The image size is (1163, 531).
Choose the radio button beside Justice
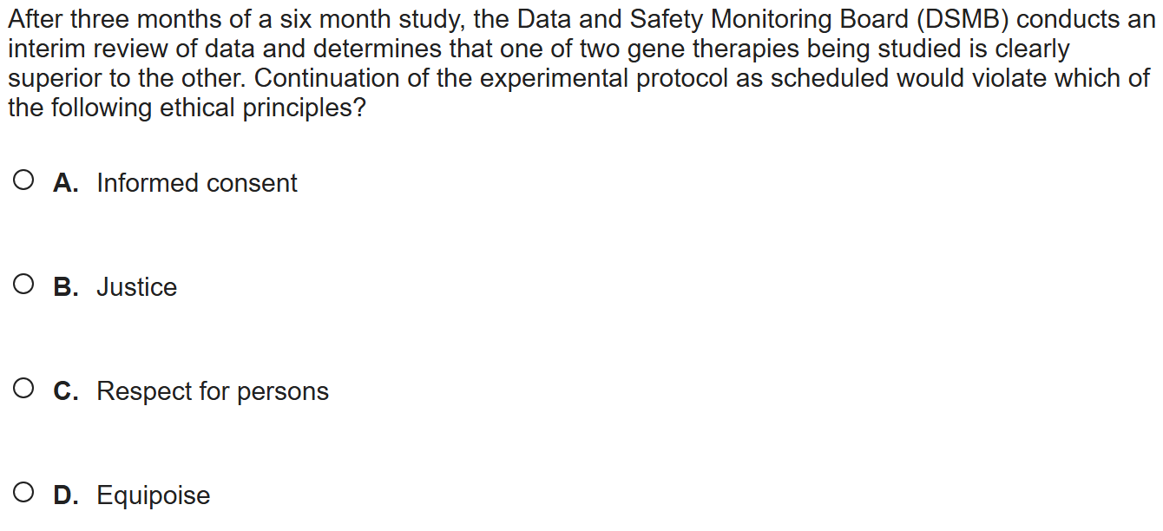(x=24, y=285)
